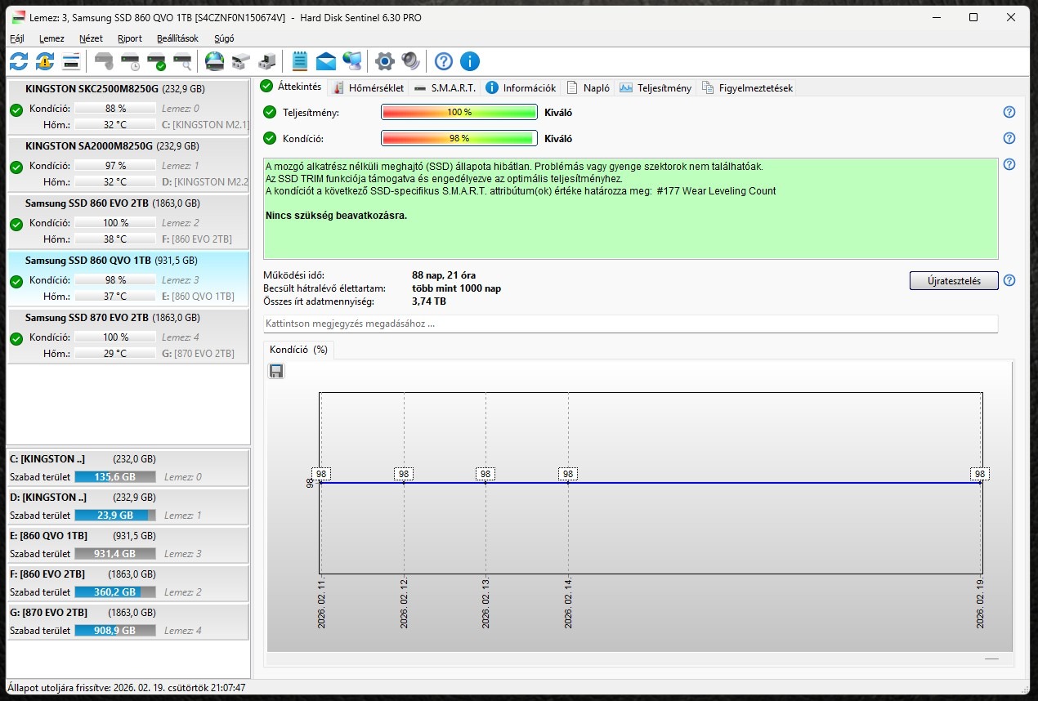1038x701 pixels.
Task: Click the grey disk with dot toolbar icon
Action: point(104,61)
